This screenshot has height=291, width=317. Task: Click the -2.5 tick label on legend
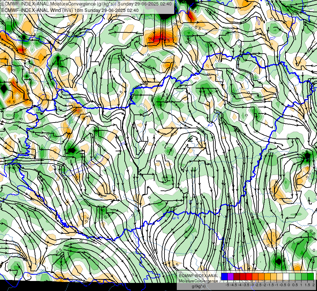point(258,285)
